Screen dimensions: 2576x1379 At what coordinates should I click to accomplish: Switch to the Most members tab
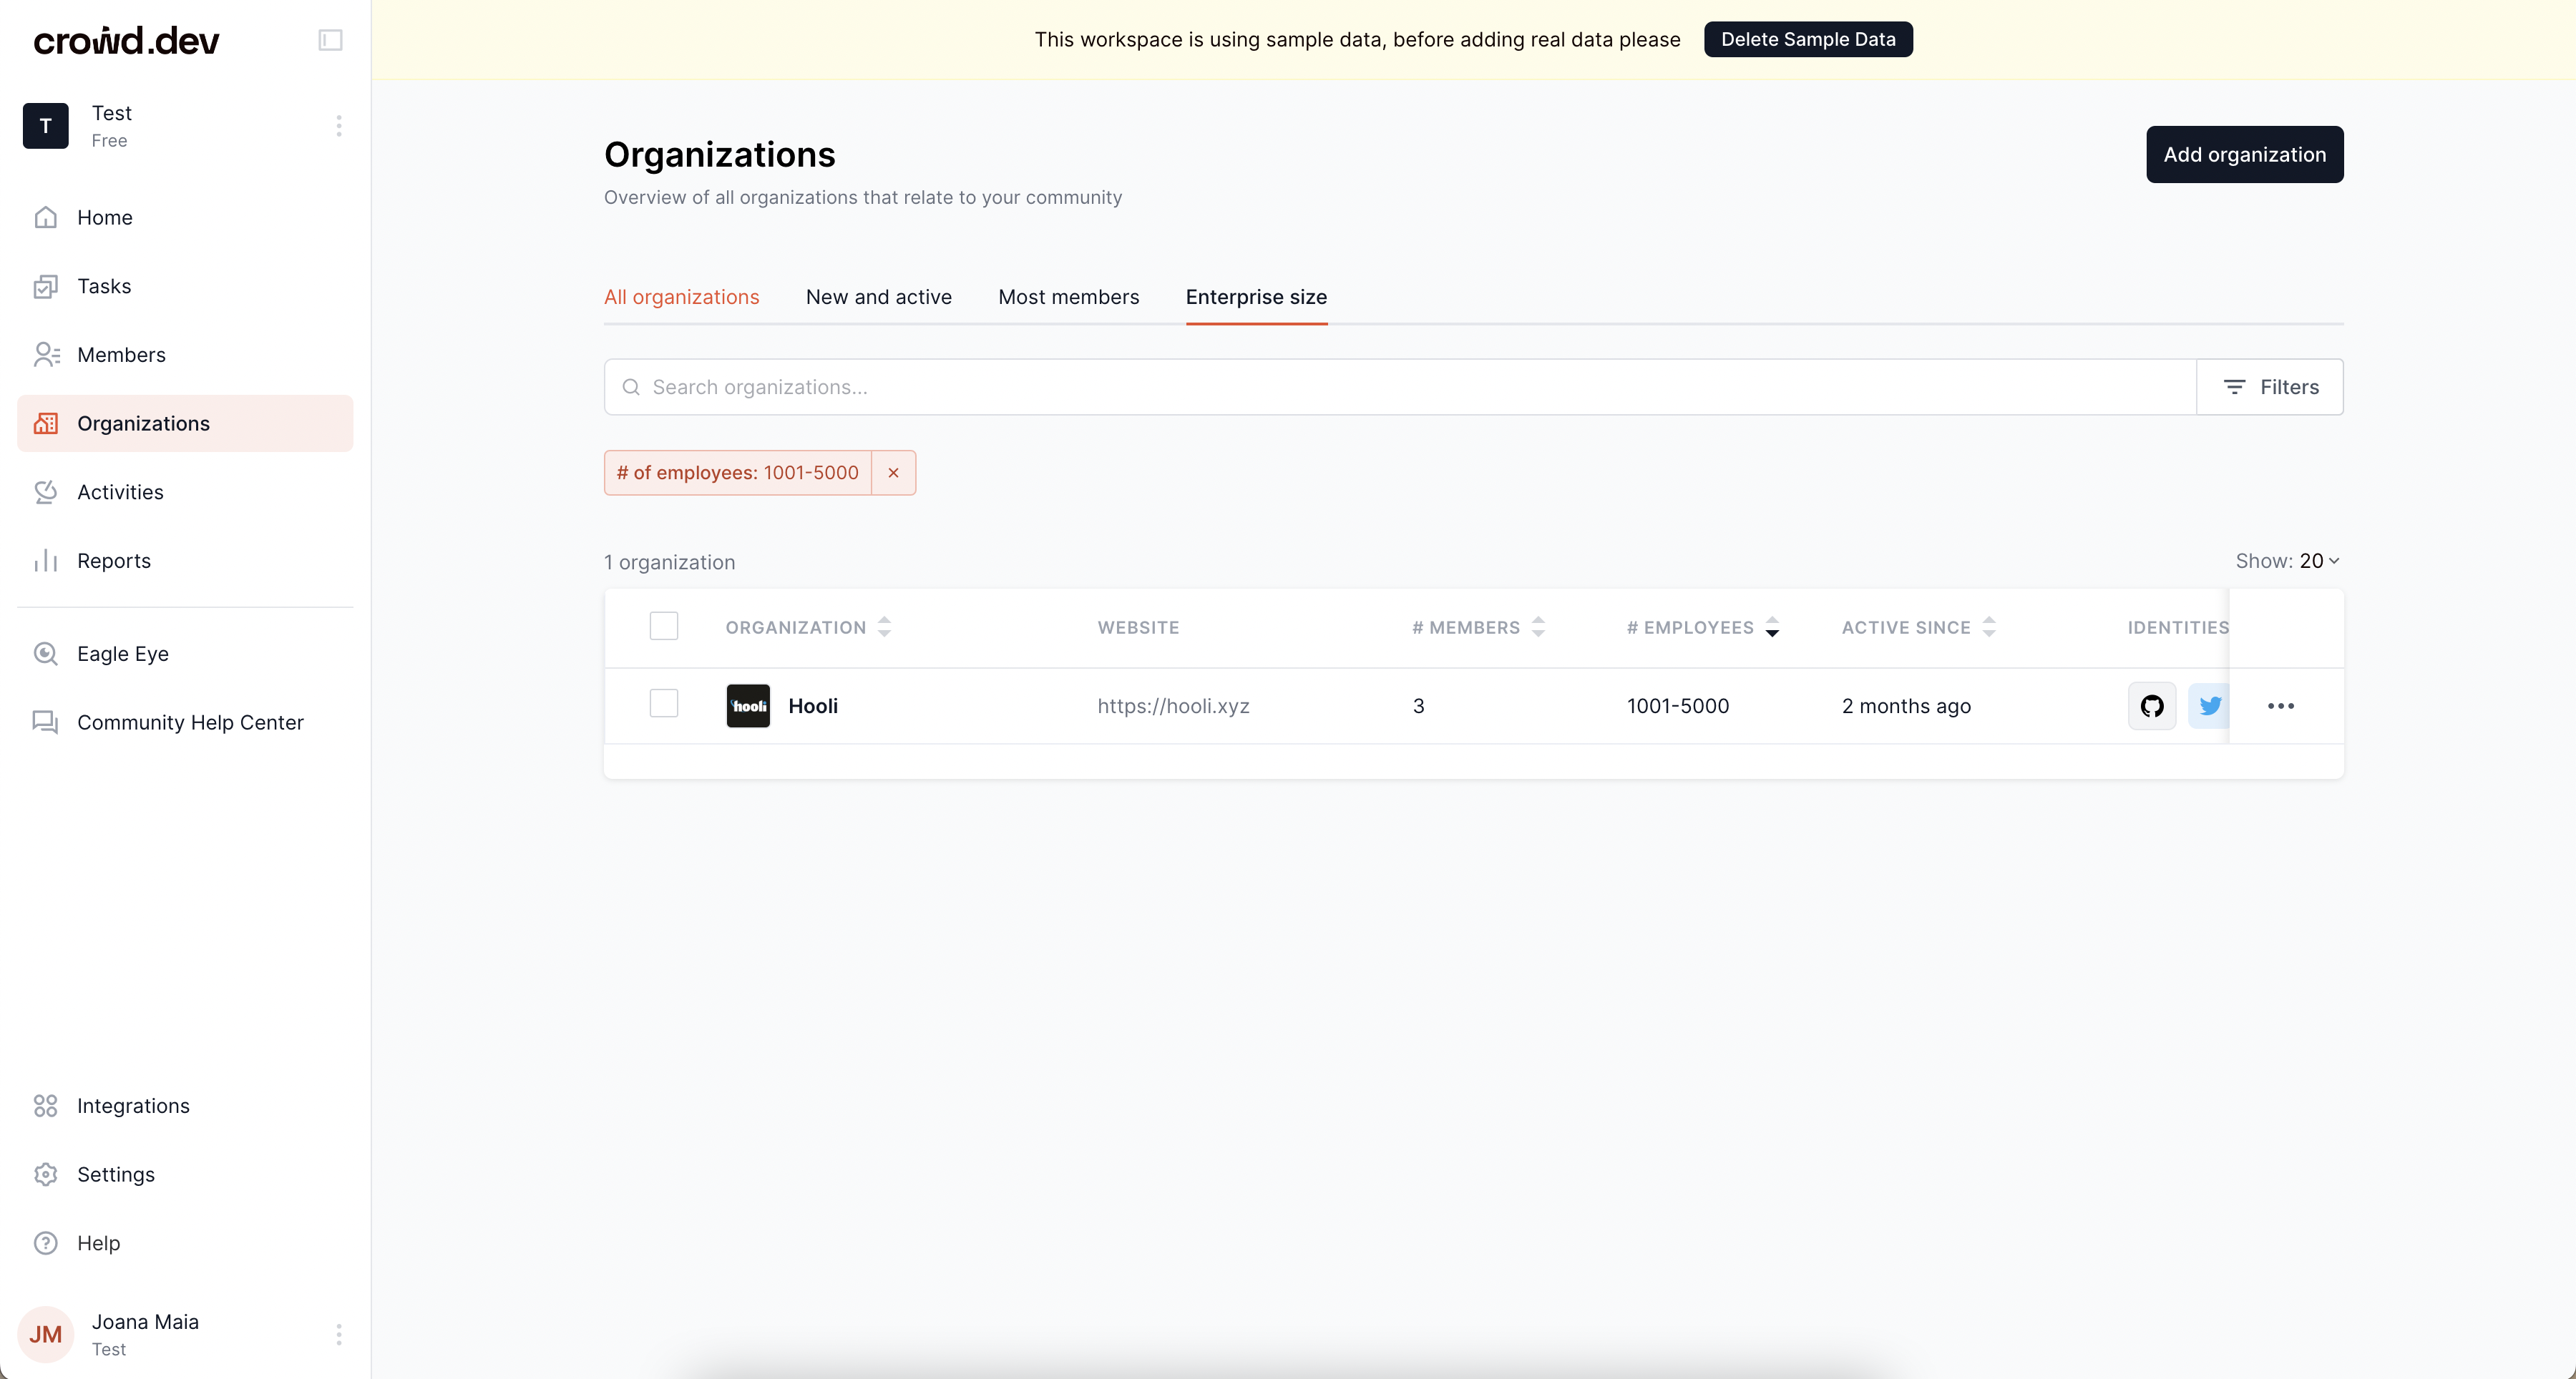(x=1068, y=297)
